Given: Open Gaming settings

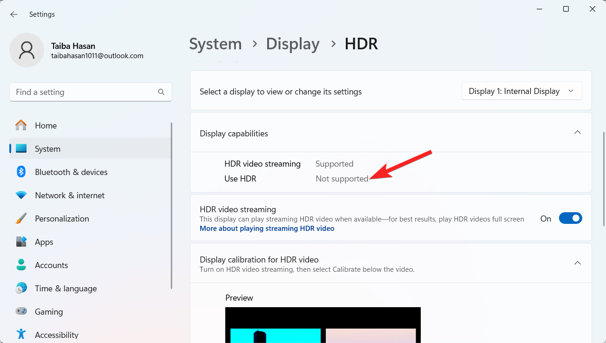Looking at the screenshot, I should click(49, 311).
